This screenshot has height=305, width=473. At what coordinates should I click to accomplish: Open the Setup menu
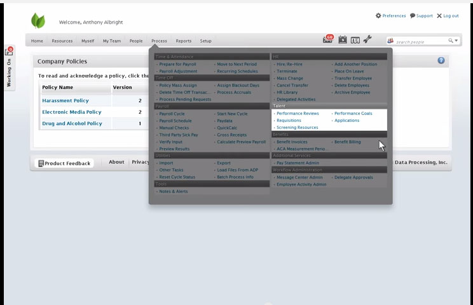coord(206,41)
